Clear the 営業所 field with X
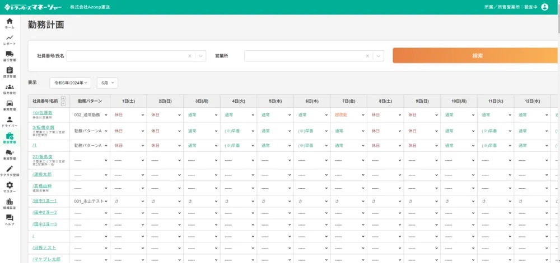This screenshot has height=263, width=560. point(367,56)
